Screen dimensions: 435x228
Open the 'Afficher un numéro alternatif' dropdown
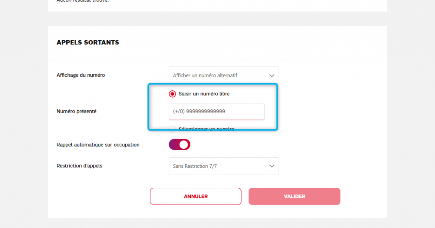[x=223, y=75]
